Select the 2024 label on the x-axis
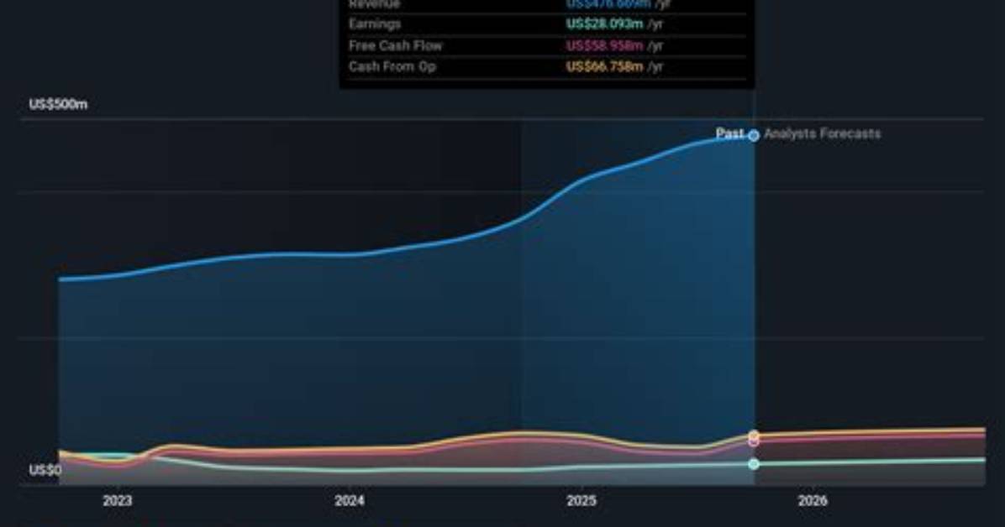The width and height of the screenshot is (1005, 527). (350, 501)
